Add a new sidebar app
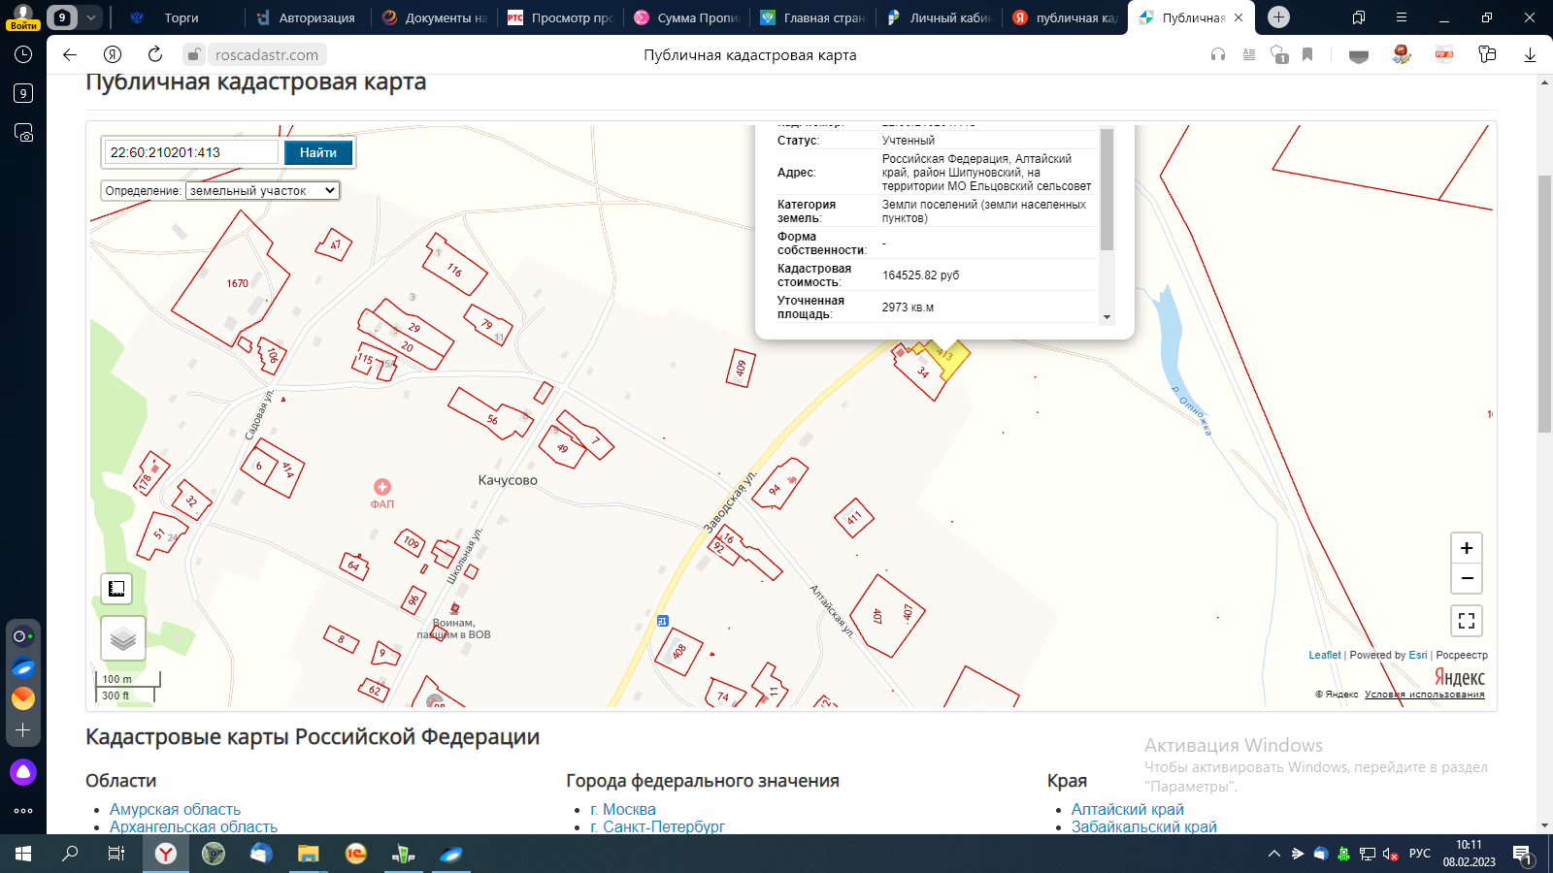This screenshot has width=1553, height=873. (23, 730)
